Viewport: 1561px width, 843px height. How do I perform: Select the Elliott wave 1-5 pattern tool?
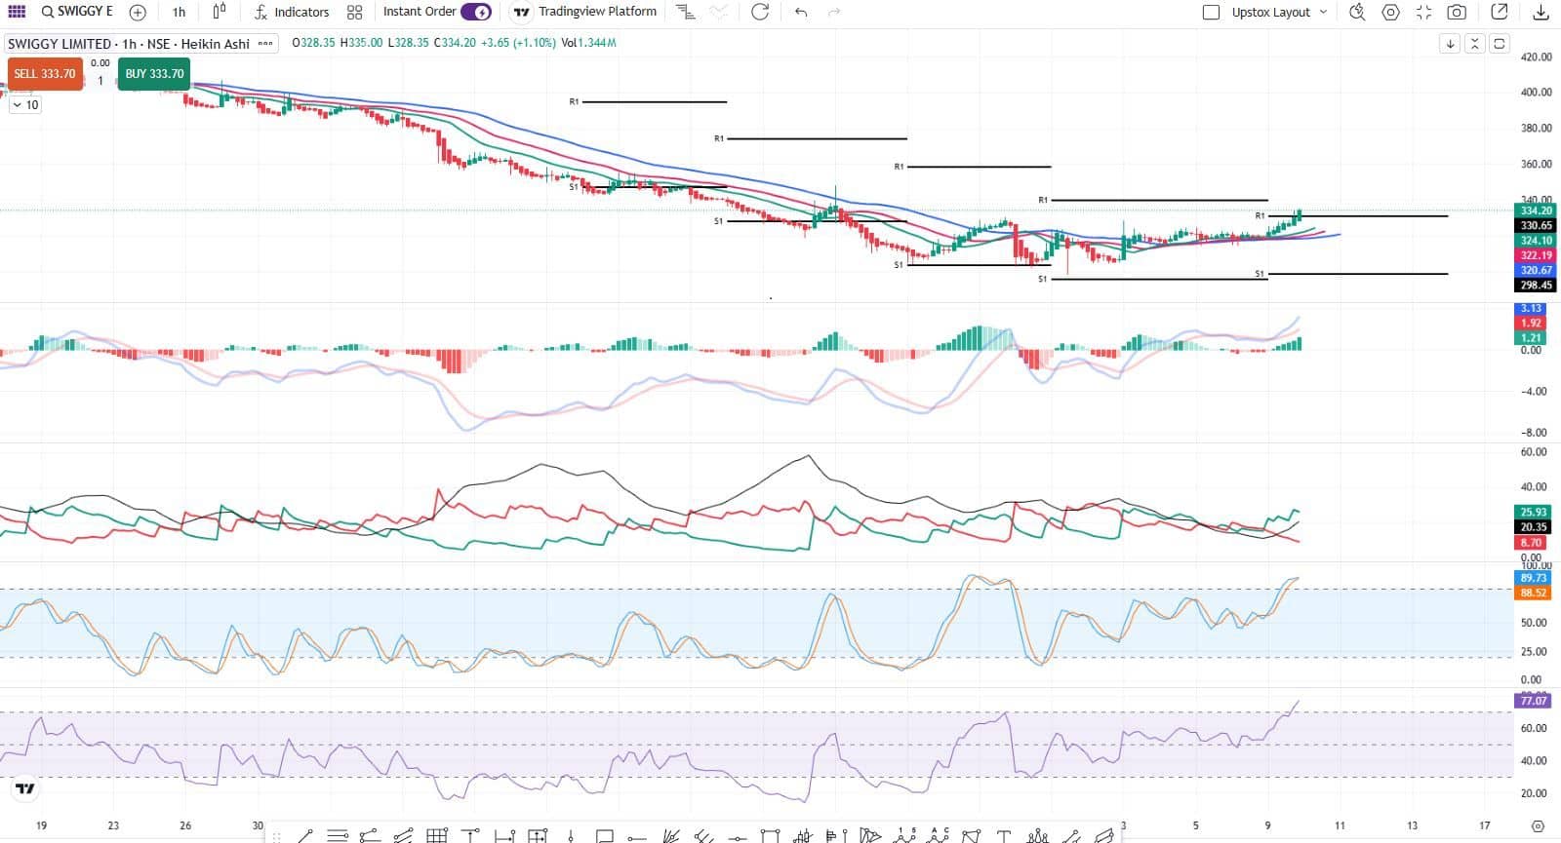(x=904, y=835)
